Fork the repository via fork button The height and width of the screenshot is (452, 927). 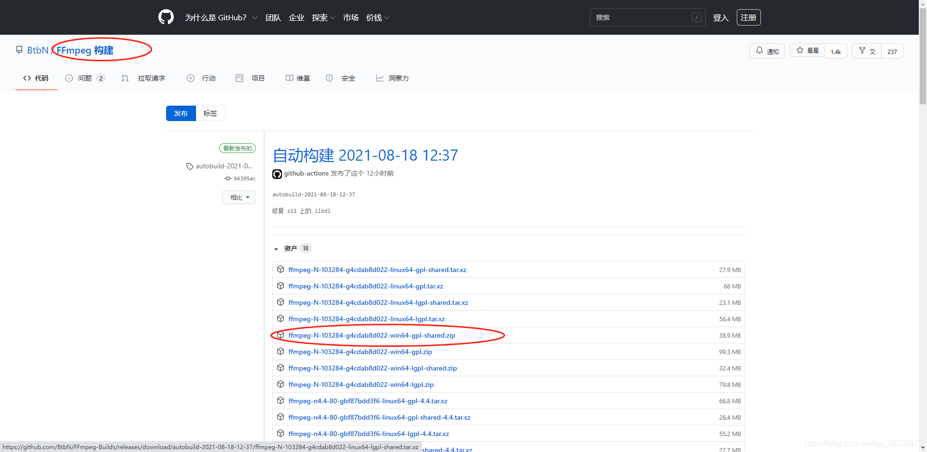[867, 51]
